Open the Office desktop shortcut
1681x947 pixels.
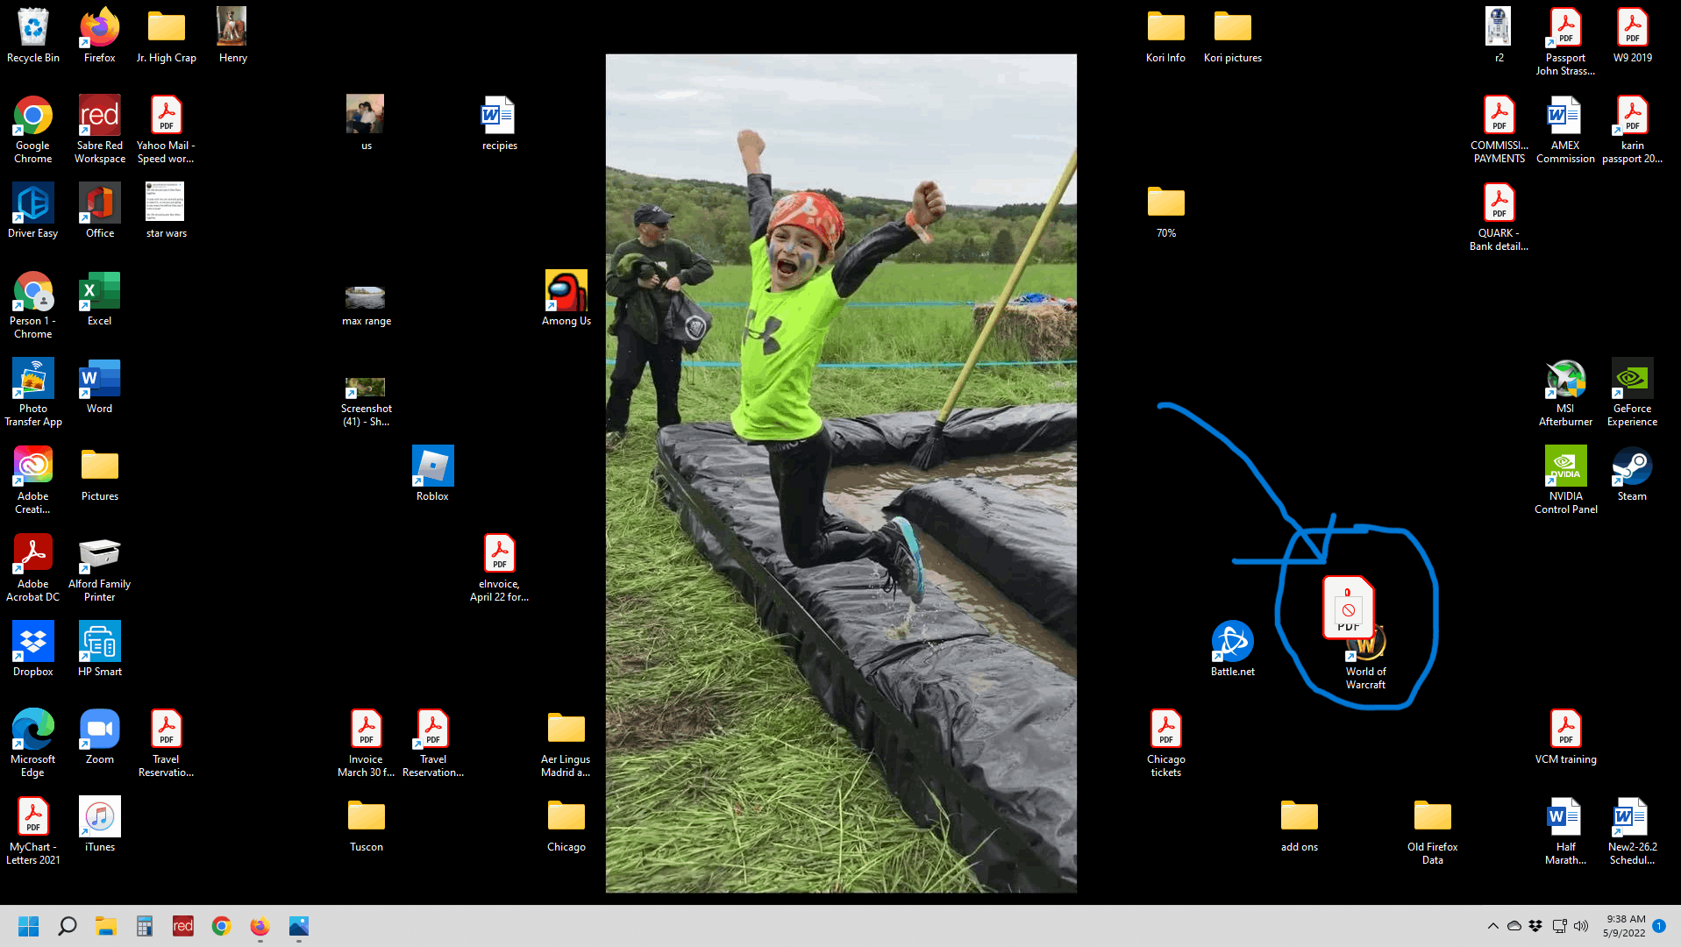(x=100, y=210)
